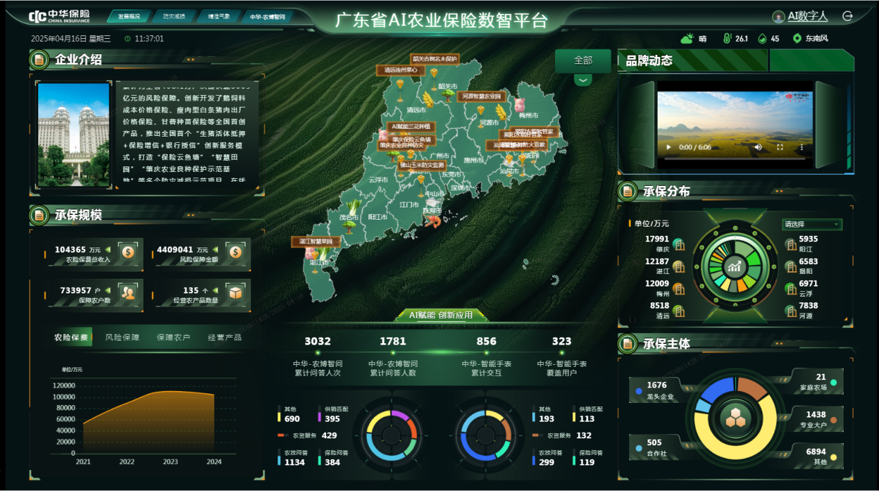The height and width of the screenshot is (491, 879).
Task: Play the 品牌动态 video
Action: (x=669, y=147)
